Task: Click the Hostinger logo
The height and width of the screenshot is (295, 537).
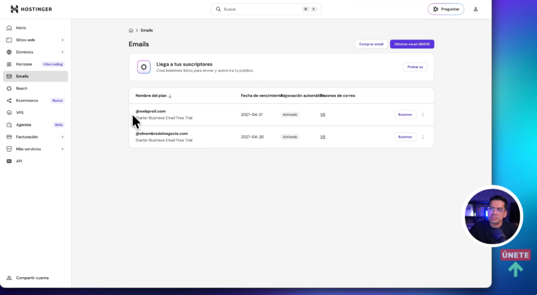Action: [x=31, y=9]
